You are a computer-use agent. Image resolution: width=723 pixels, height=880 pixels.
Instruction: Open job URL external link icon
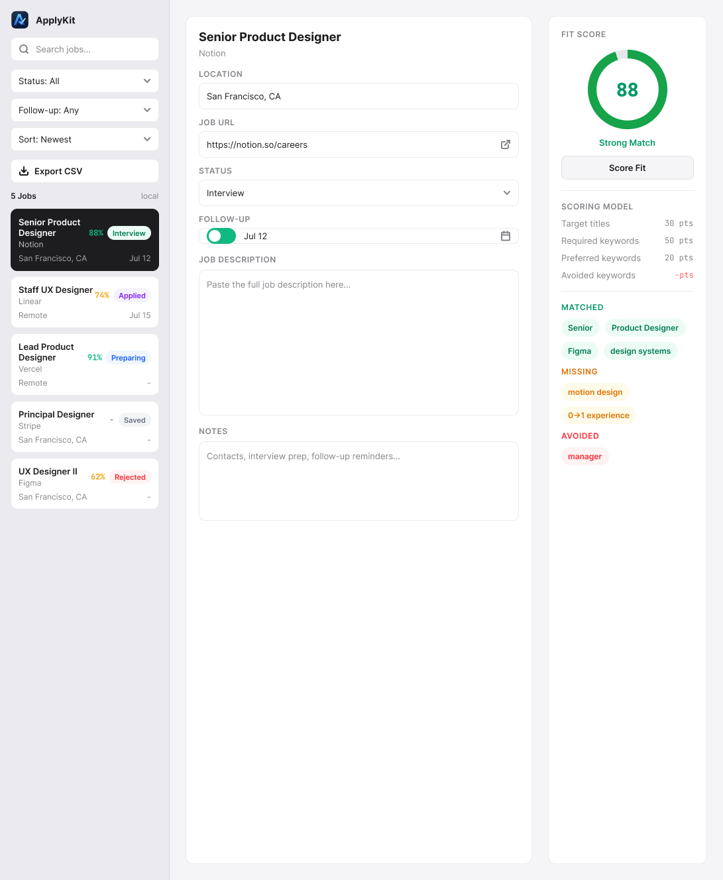coord(506,144)
